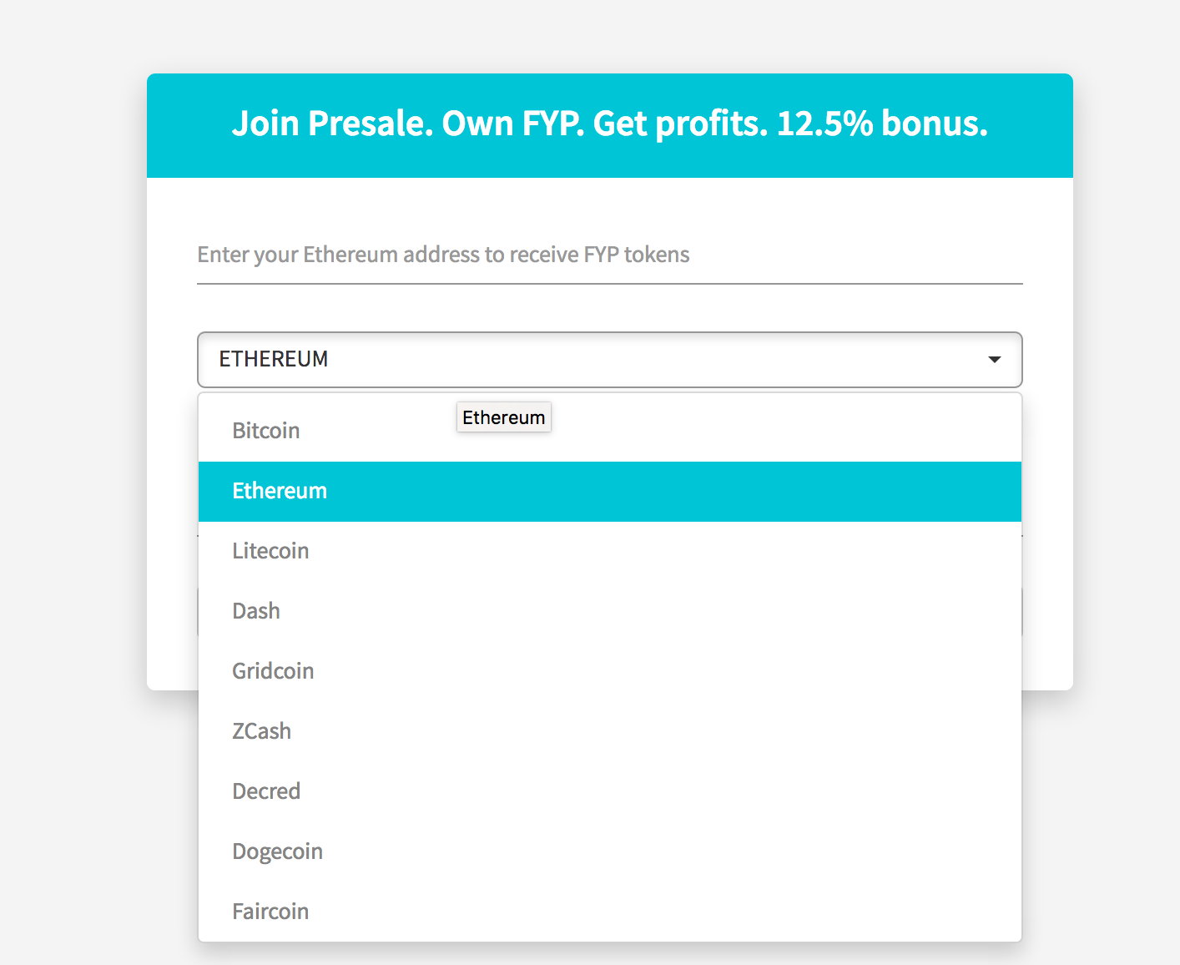Choose Gridcoin from the list
Screen dimensions: 1180x965
pos(274,671)
